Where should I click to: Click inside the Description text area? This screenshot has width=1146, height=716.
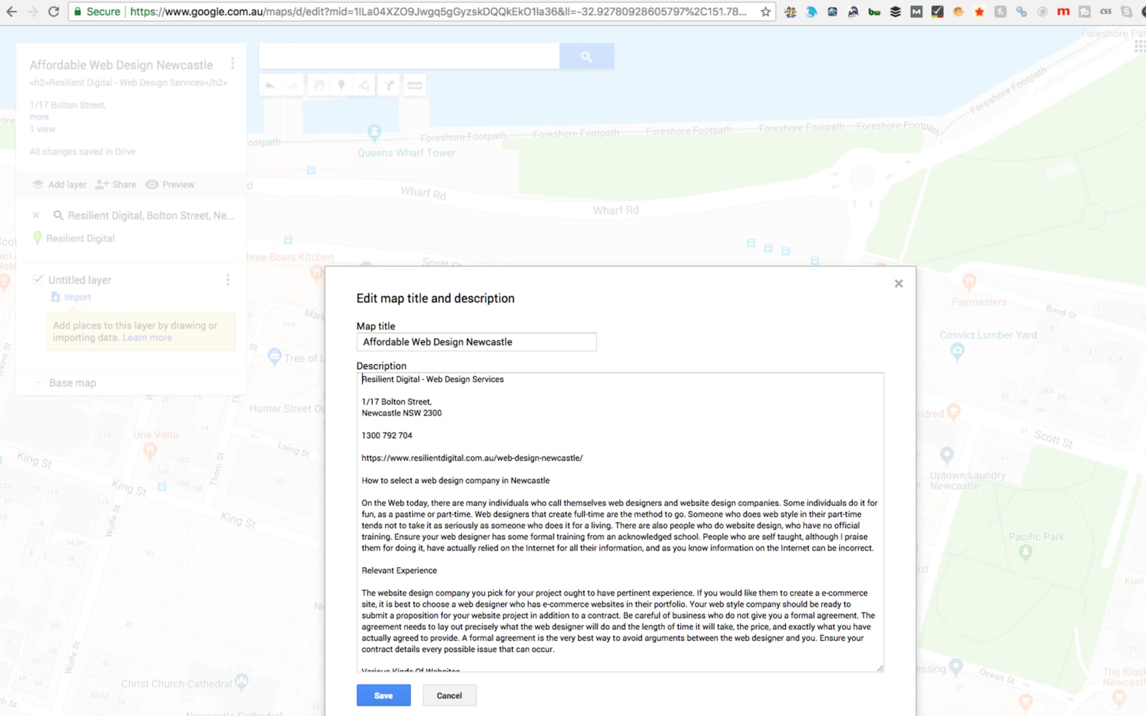coord(620,522)
